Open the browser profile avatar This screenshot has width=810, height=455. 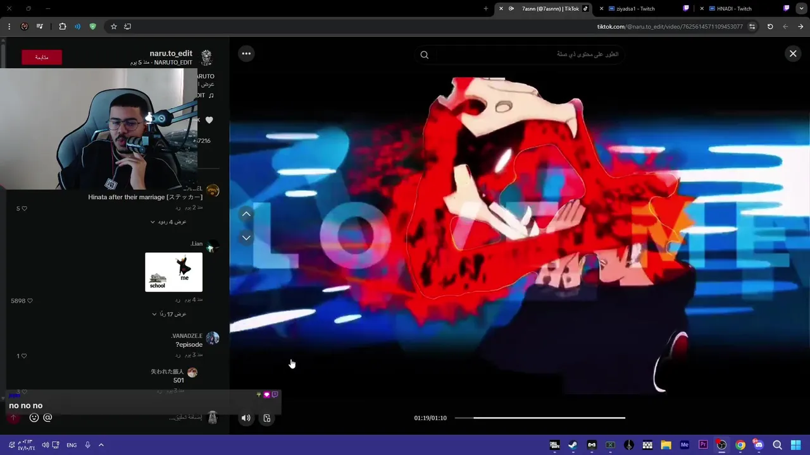click(x=24, y=27)
